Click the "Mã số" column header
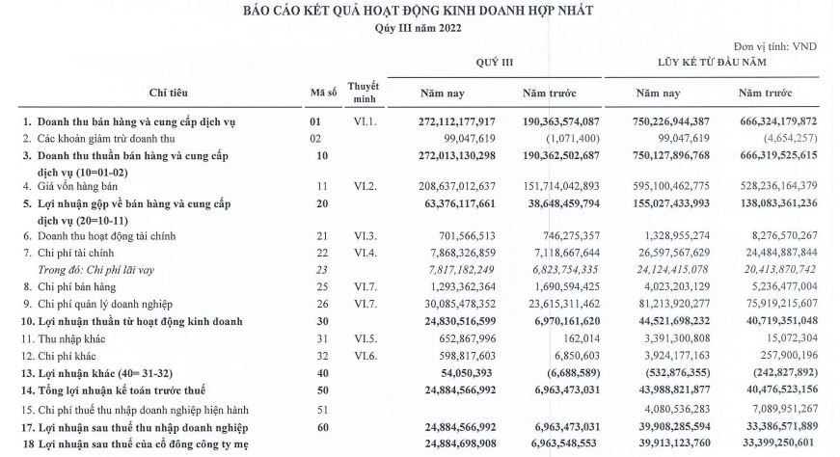Viewport: 840px width, 457px height. click(x=321, y=93)
